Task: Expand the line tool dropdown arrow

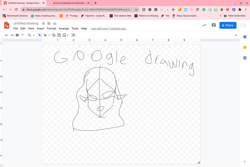Action: (x=49, y=35)
